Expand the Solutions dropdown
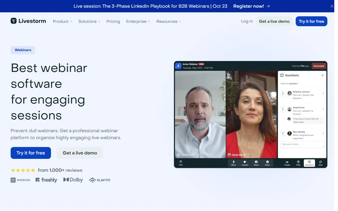The width and height of the screenshot is (338, 211). 89,21
